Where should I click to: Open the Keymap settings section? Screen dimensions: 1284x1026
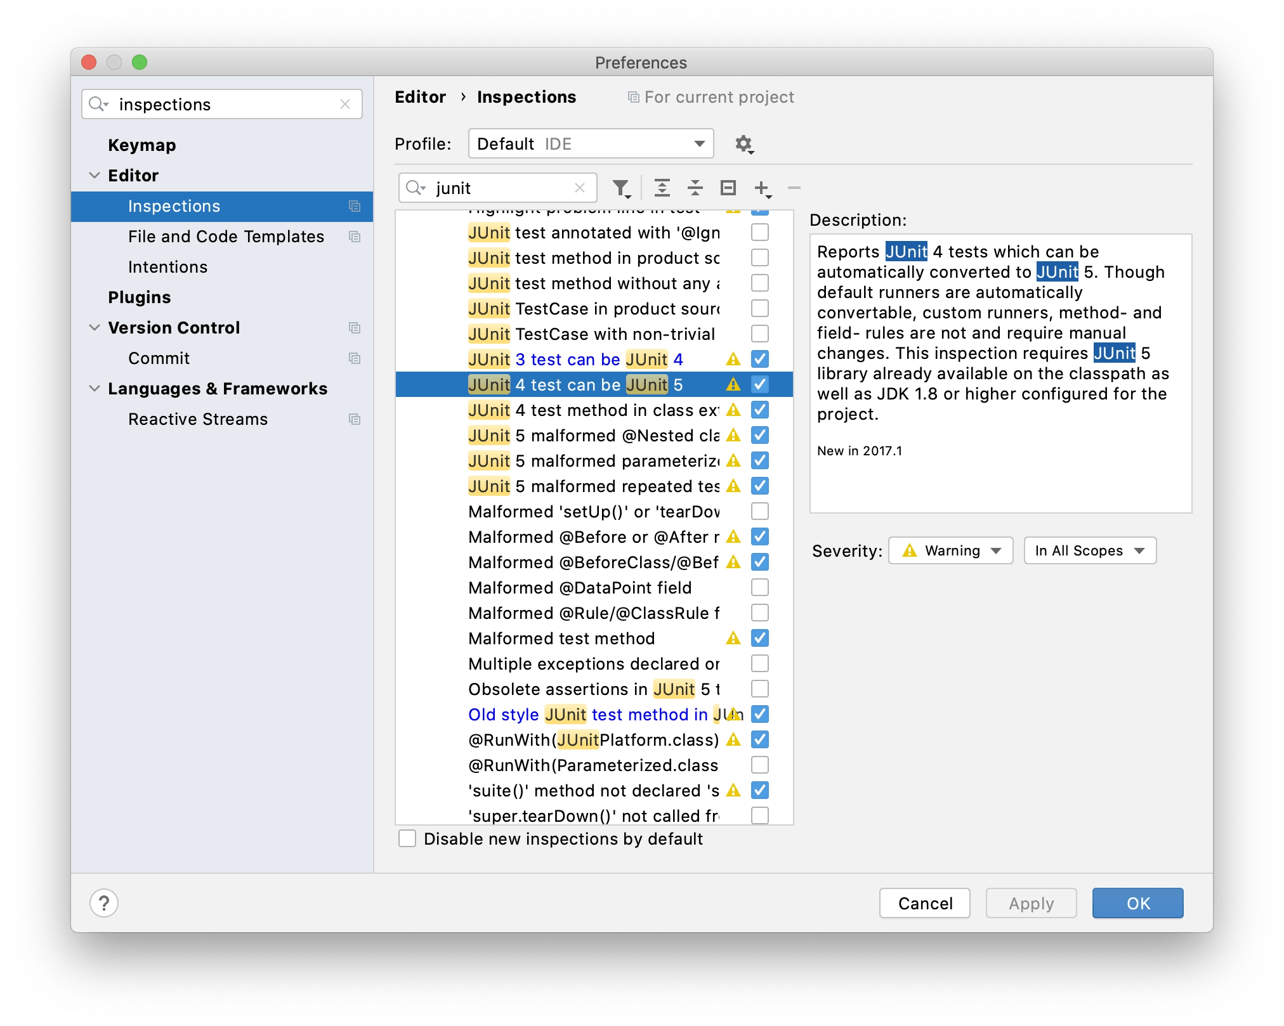point(141,145)
